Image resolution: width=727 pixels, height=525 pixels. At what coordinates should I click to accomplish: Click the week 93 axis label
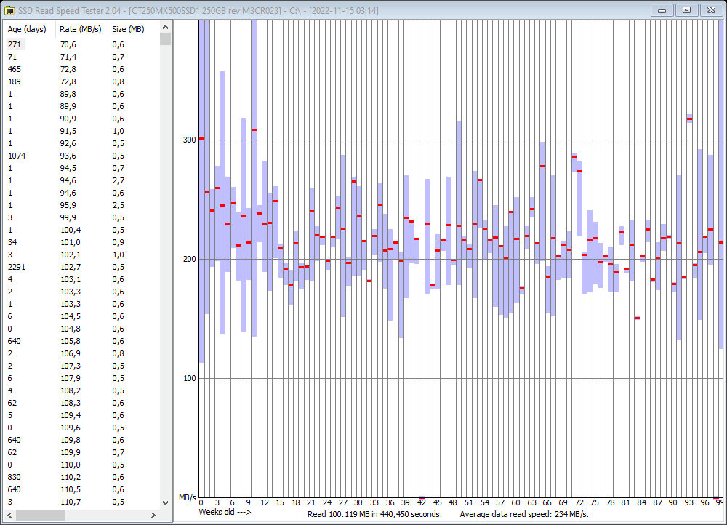tap(689, 502)
